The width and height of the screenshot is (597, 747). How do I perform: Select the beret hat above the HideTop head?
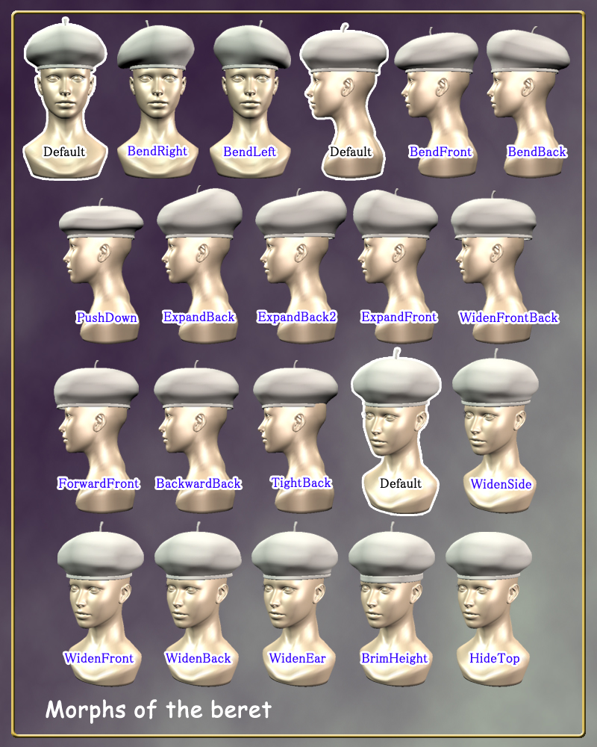(489, 554)
